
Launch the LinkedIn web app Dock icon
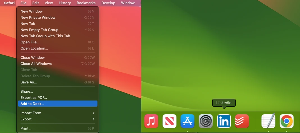(224, 121)
